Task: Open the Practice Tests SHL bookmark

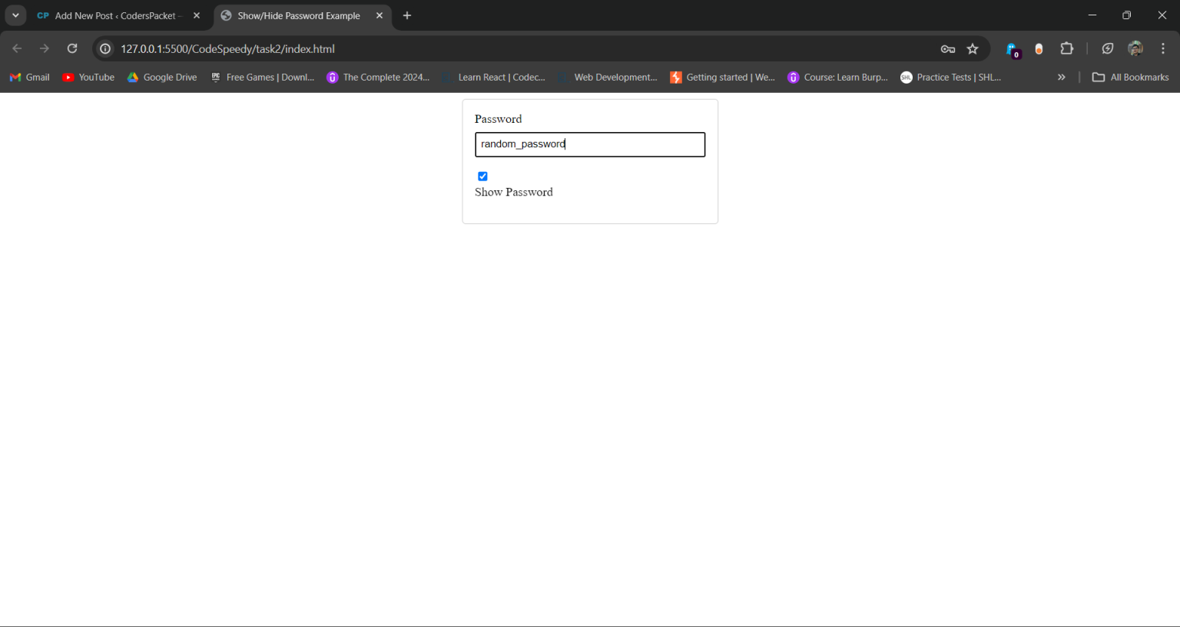Action: (x=950, y=77)
